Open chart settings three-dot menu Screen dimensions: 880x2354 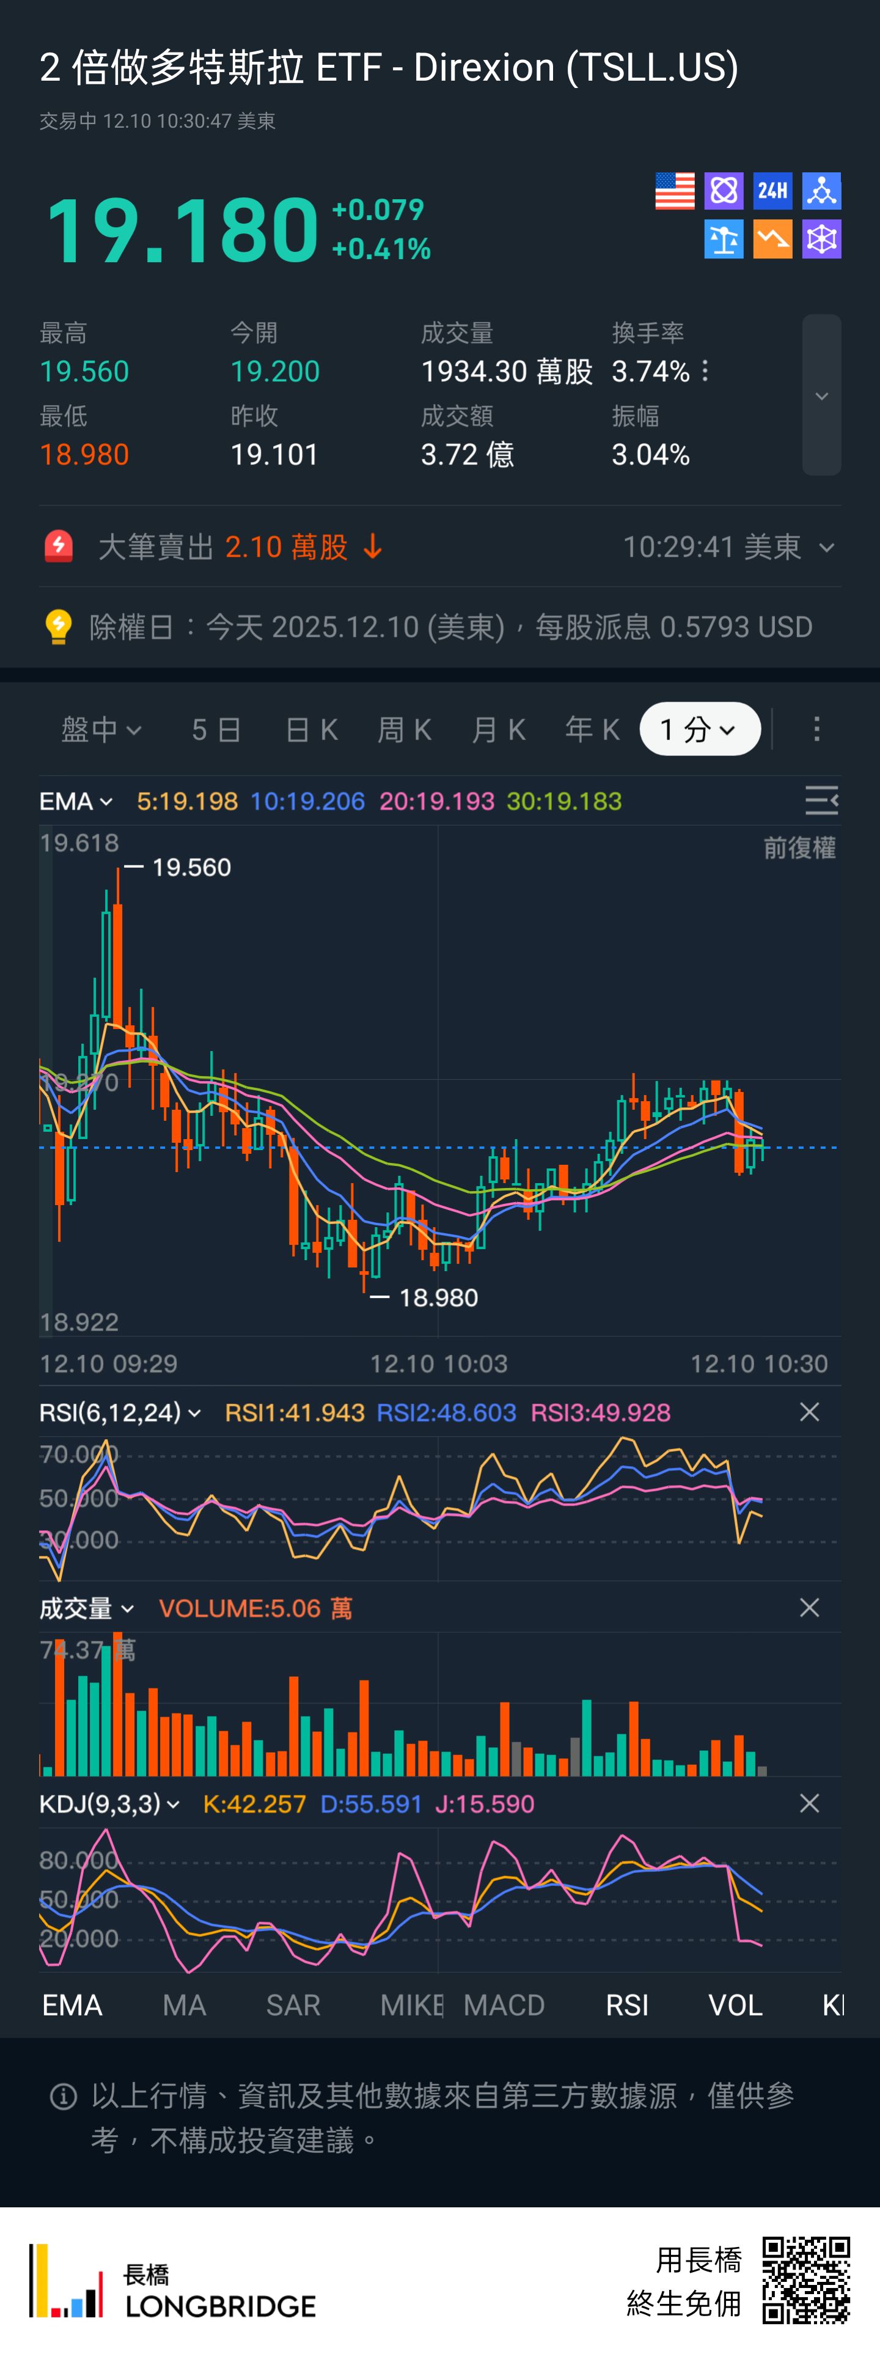[816, 729]
